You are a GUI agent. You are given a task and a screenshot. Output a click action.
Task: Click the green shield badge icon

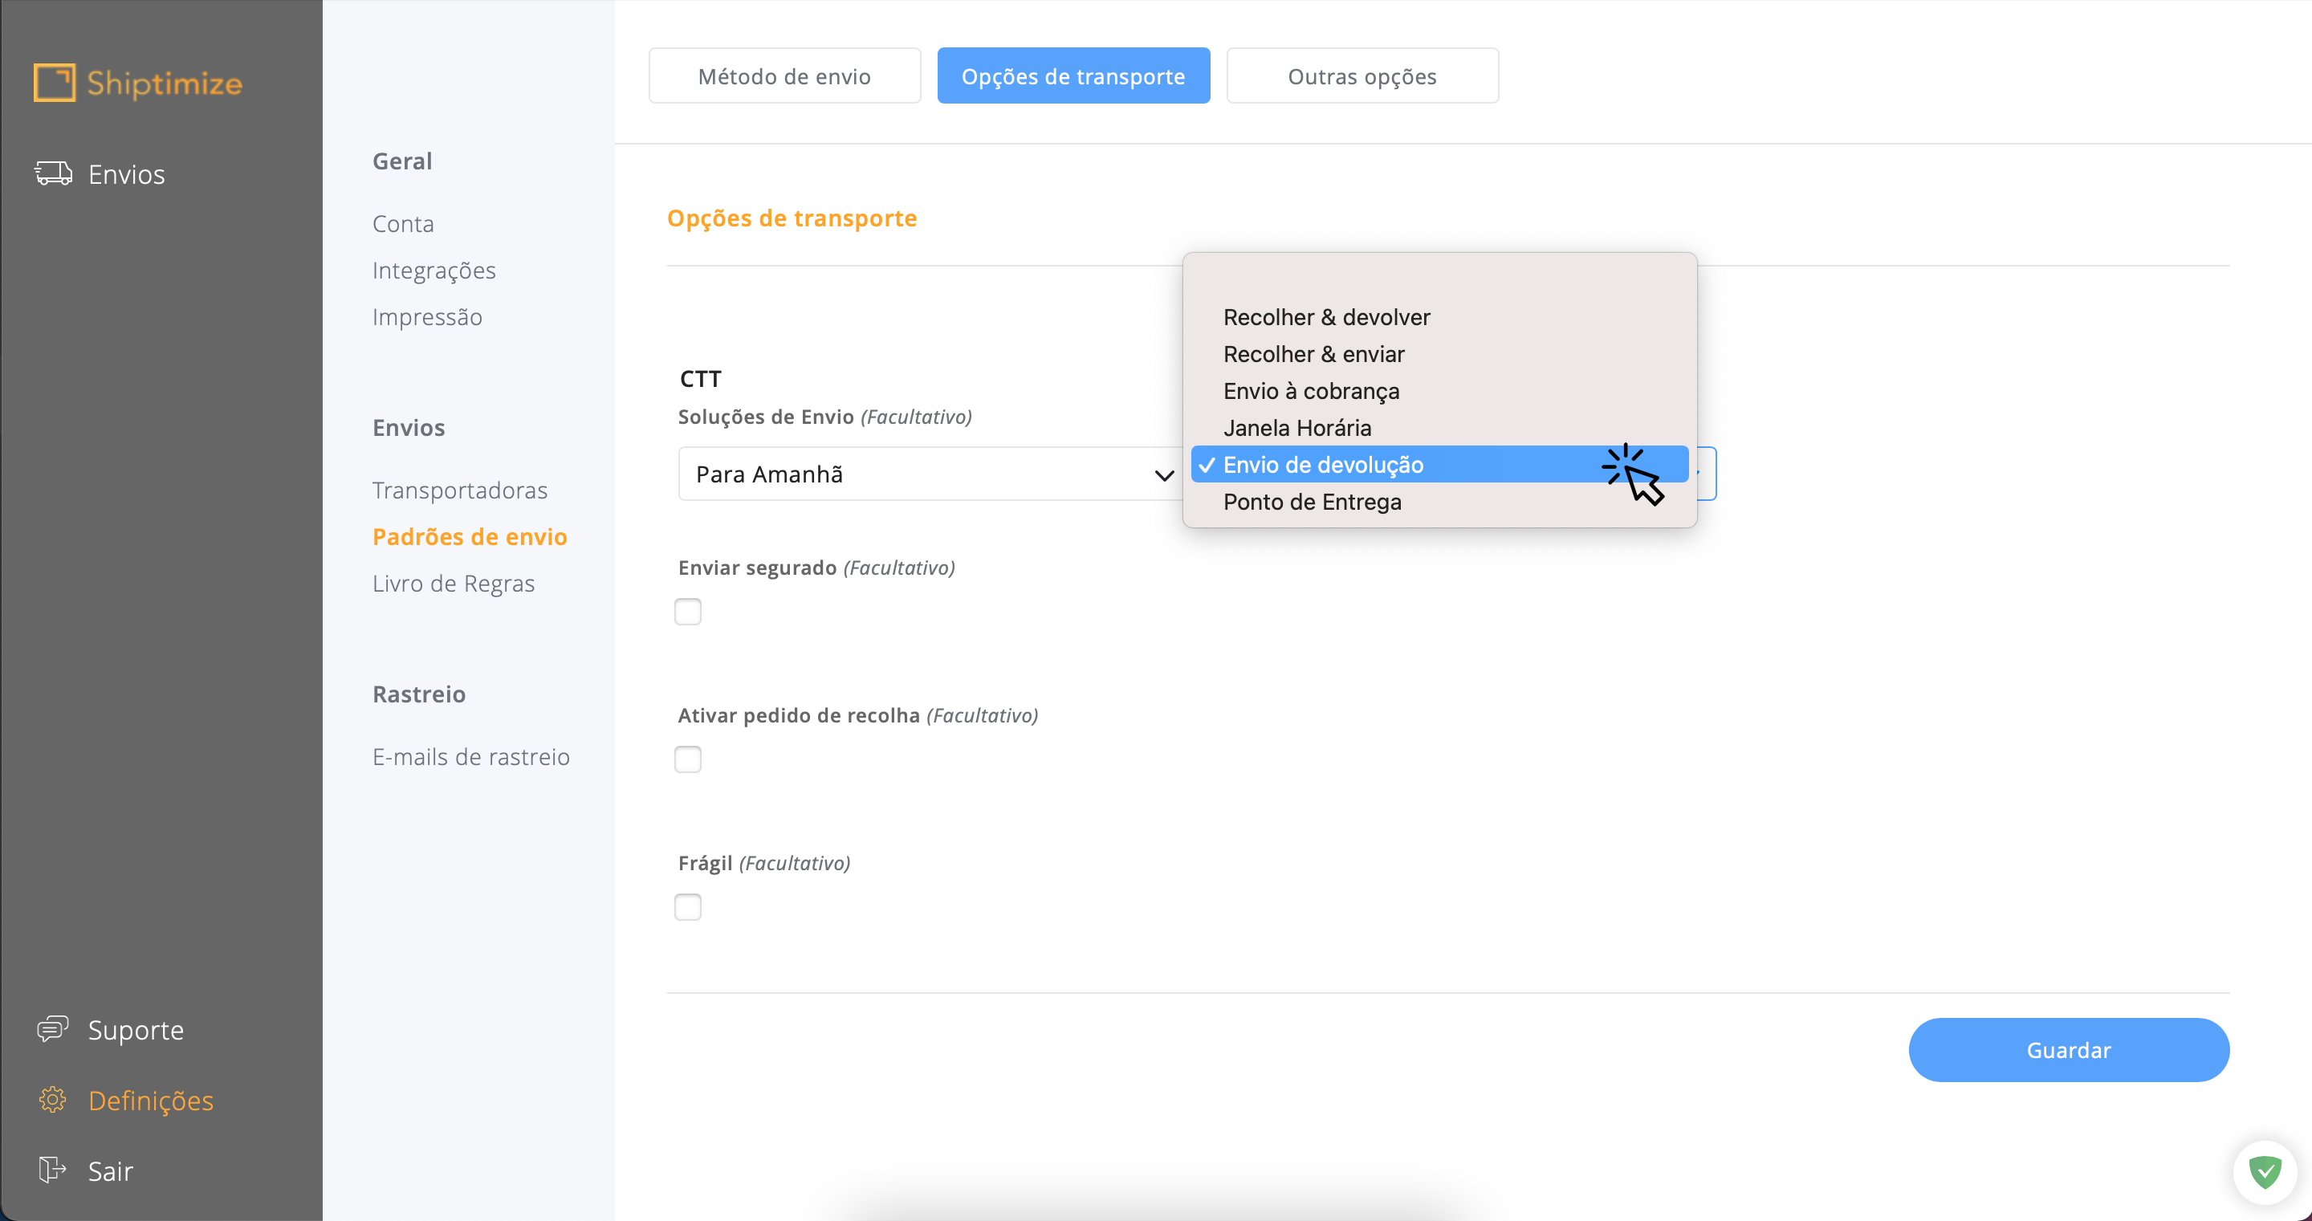click(2265, 1171)
